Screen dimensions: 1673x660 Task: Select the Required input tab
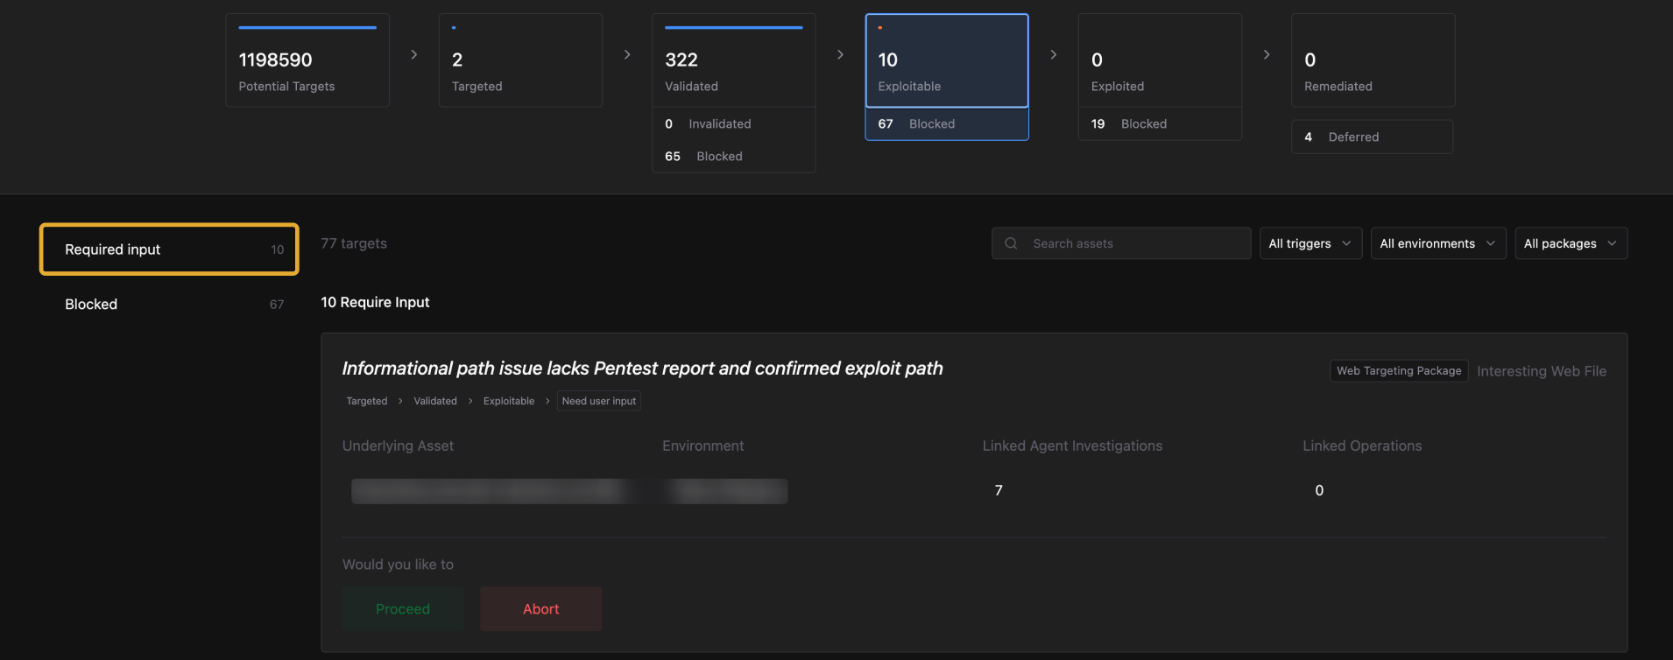click(169, 249)
